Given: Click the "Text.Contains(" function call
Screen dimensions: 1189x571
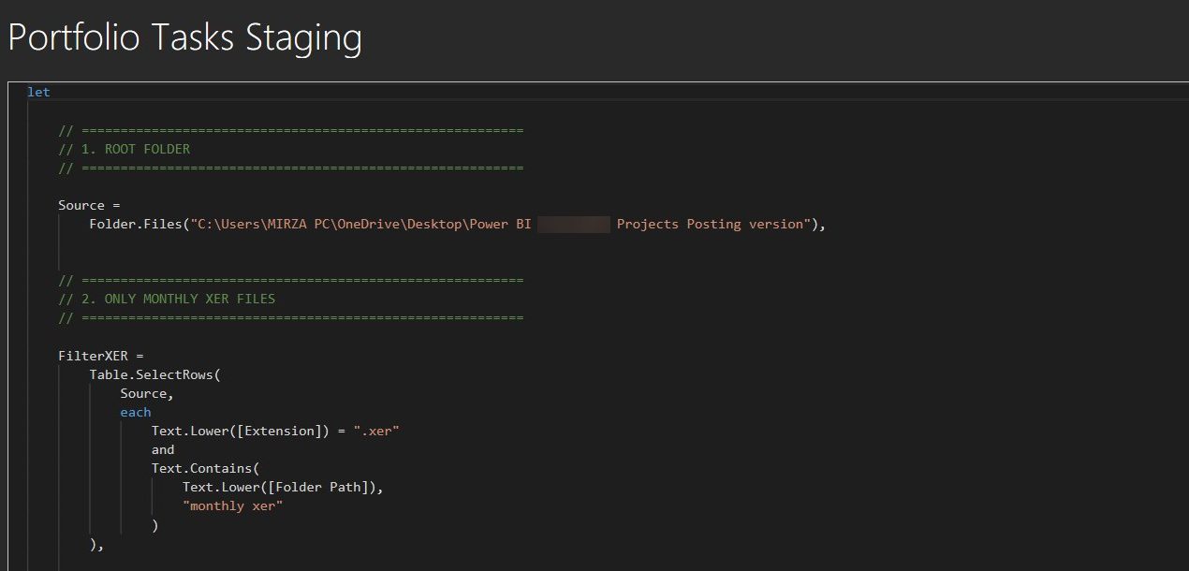Looking at the screenshot, I should 205,468.
